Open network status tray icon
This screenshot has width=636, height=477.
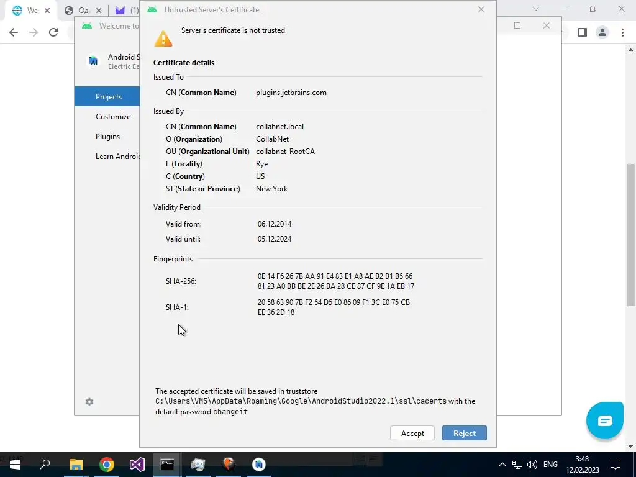pyautogui.click(x=517, y=465)
